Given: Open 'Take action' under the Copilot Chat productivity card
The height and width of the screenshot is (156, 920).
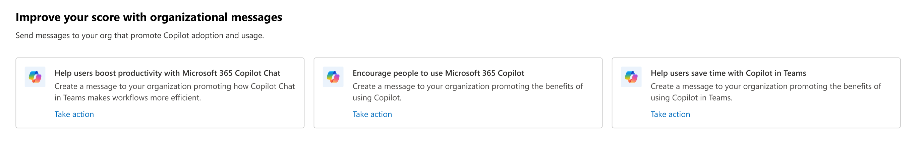Looking at the screenshot, I should click(x=74, y=114).
